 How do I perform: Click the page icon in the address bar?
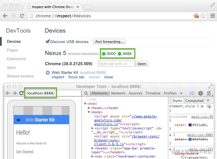click(32, 16)
